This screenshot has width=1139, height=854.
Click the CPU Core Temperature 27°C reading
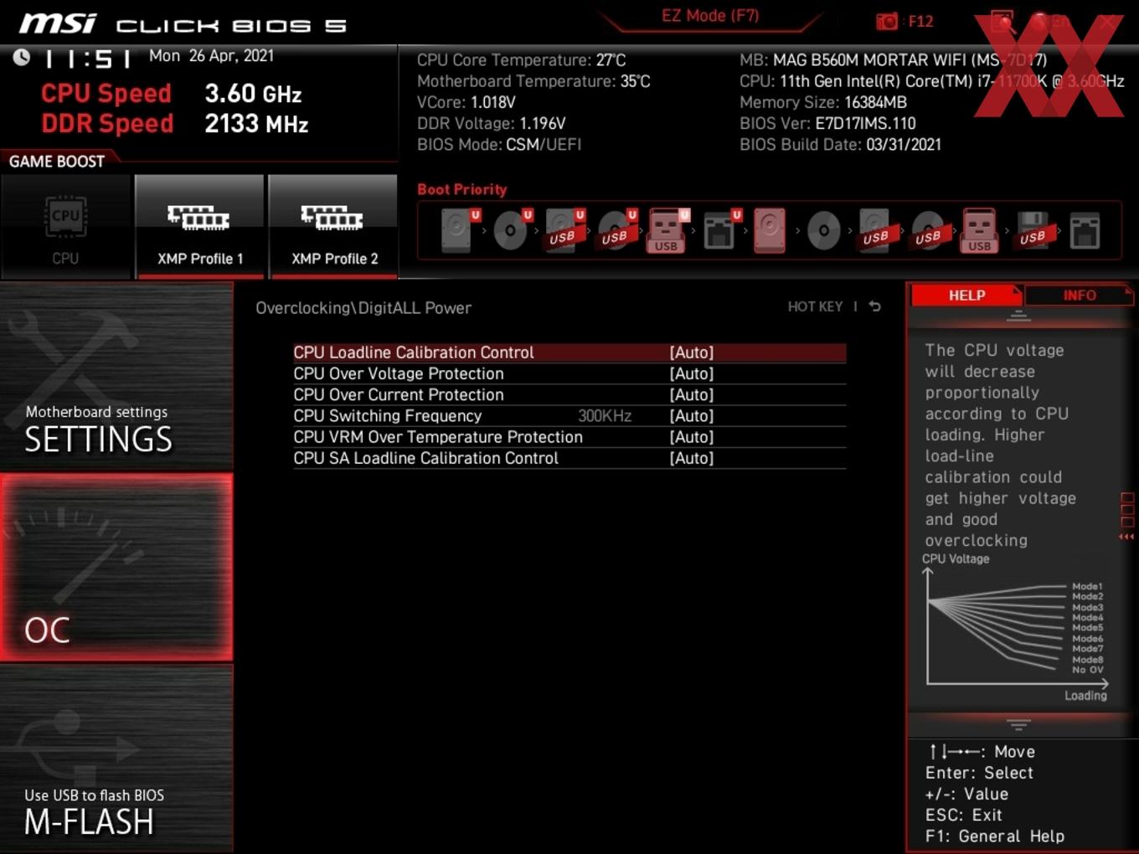tap(521, 60)
